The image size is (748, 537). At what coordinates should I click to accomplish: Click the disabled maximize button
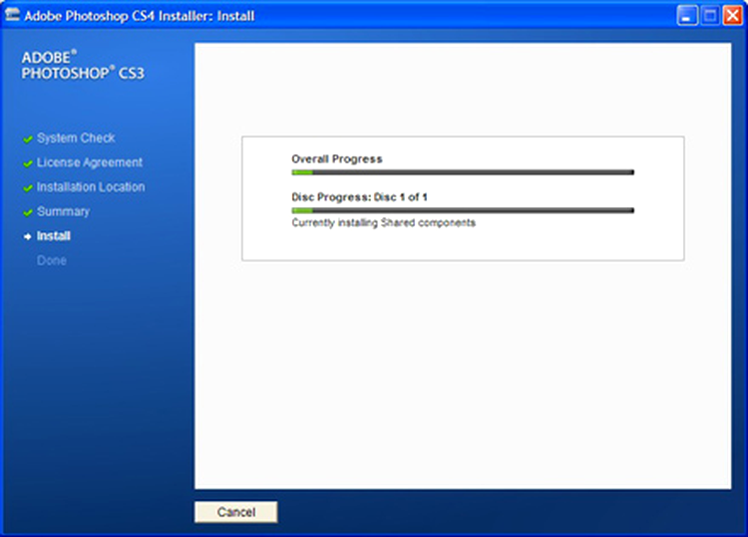(x=710, y=16)
